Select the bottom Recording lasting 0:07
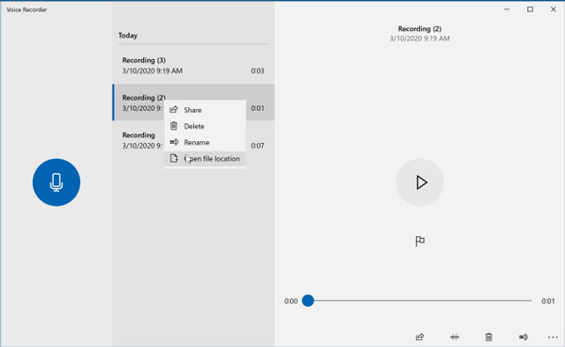565x347 pixels. coord(193,140)
